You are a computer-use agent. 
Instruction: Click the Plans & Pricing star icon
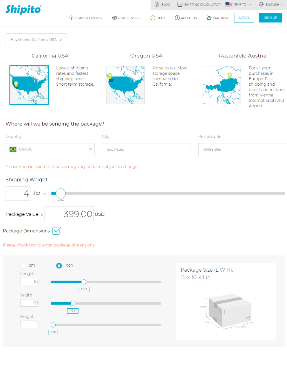click(72, 18)
